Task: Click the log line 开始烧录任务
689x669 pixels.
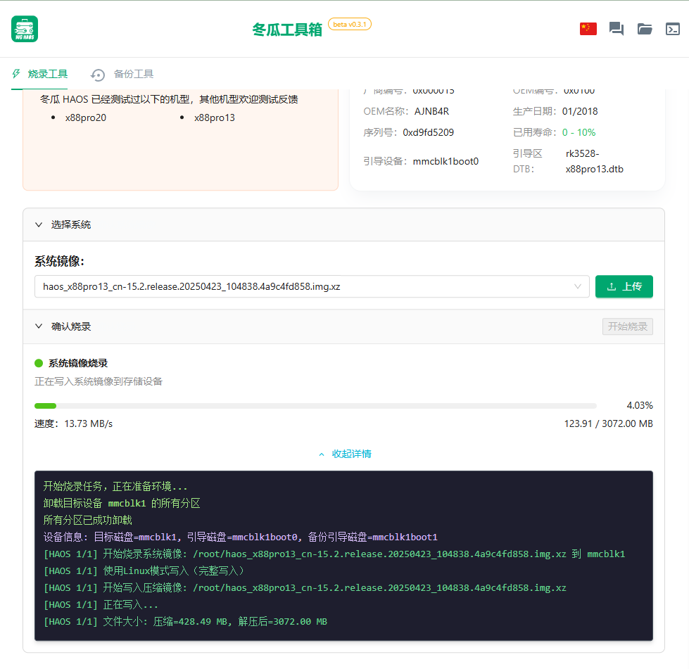Action: click(x=115, y=486)
